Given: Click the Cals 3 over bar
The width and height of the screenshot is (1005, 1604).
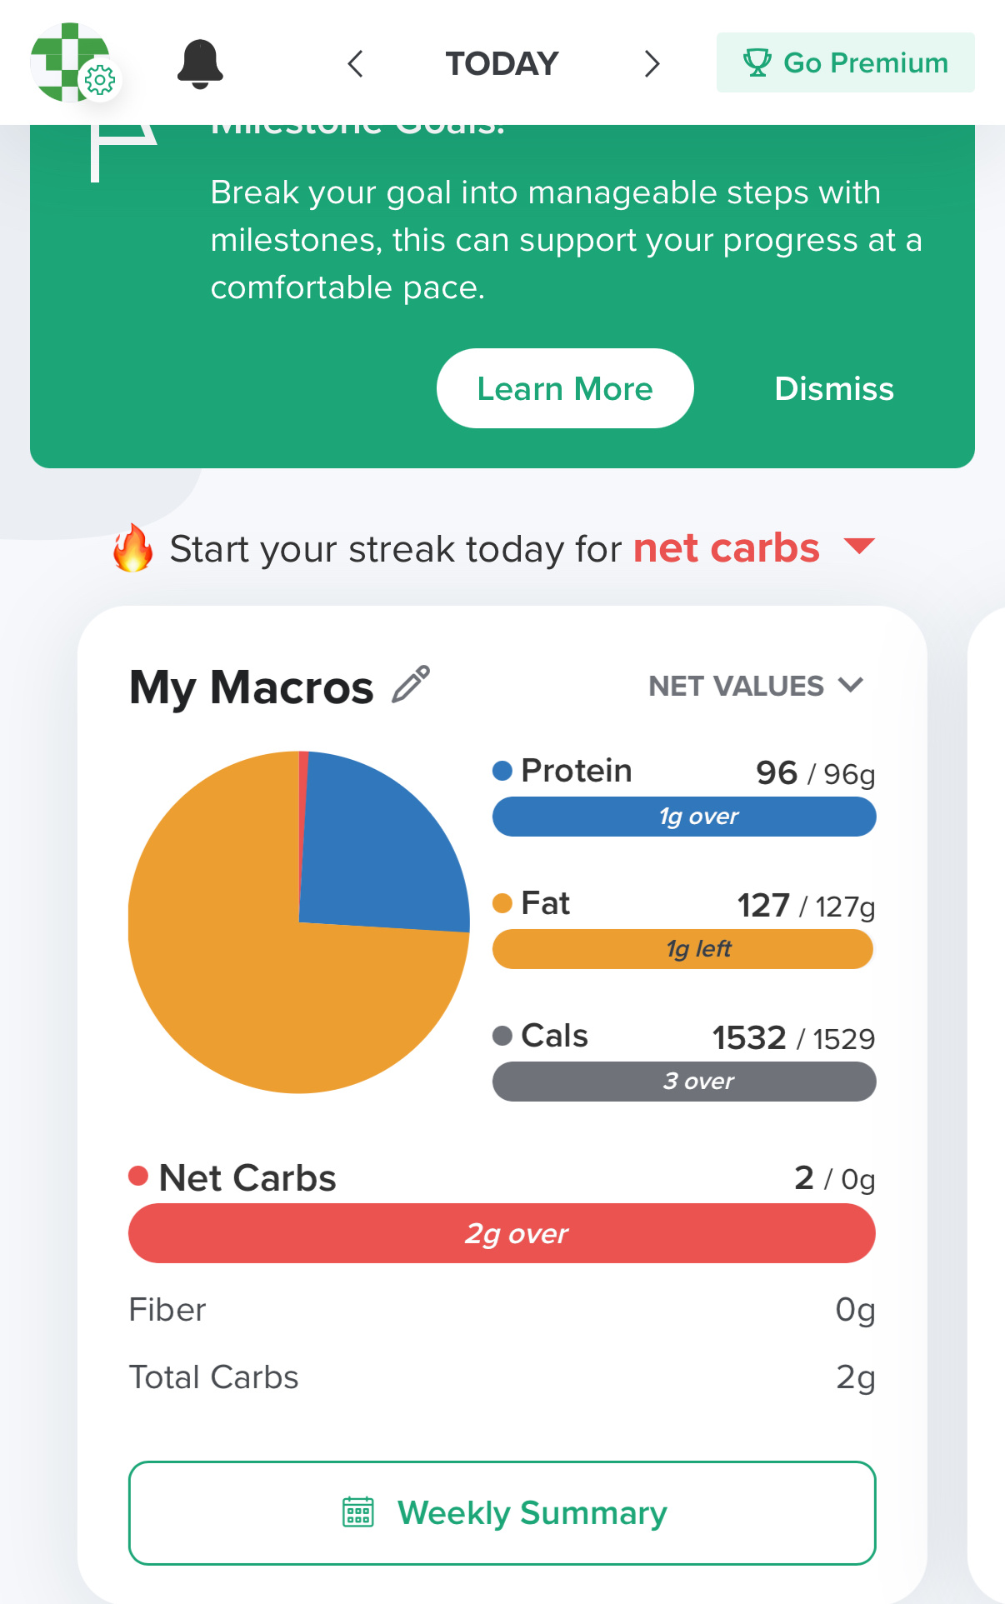Looking at the screenshot, I should pyautogui.click(x=684, y=1082).
